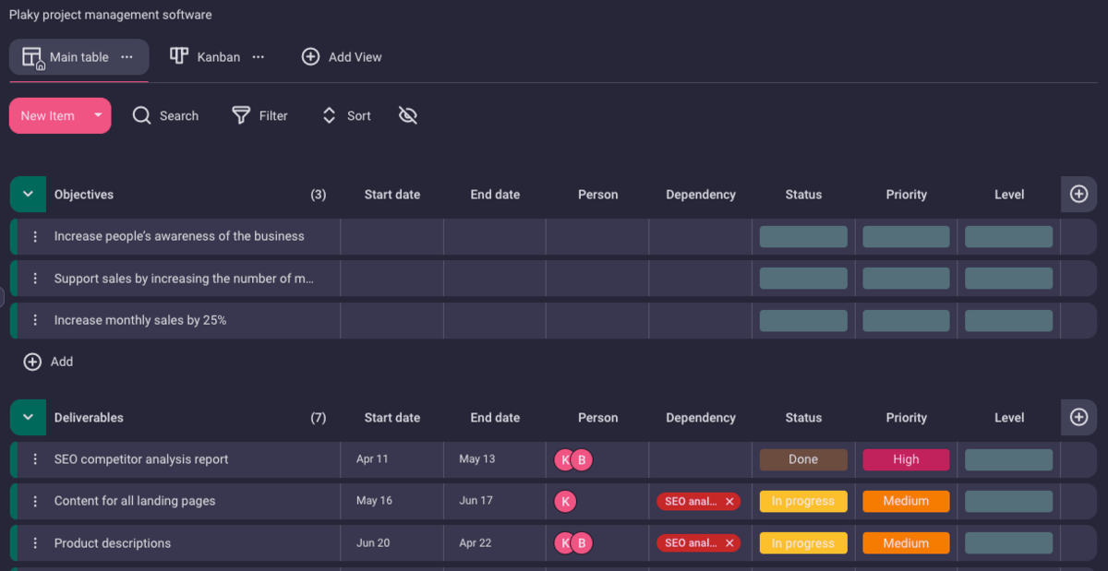
Task: Remove dependency tag on Product descriptions
Action: coord(729,543)
